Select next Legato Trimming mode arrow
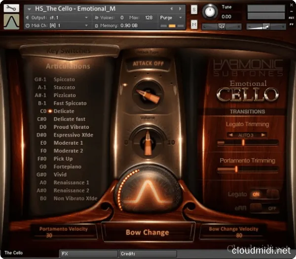296x259 pixels. coord(263,135)
